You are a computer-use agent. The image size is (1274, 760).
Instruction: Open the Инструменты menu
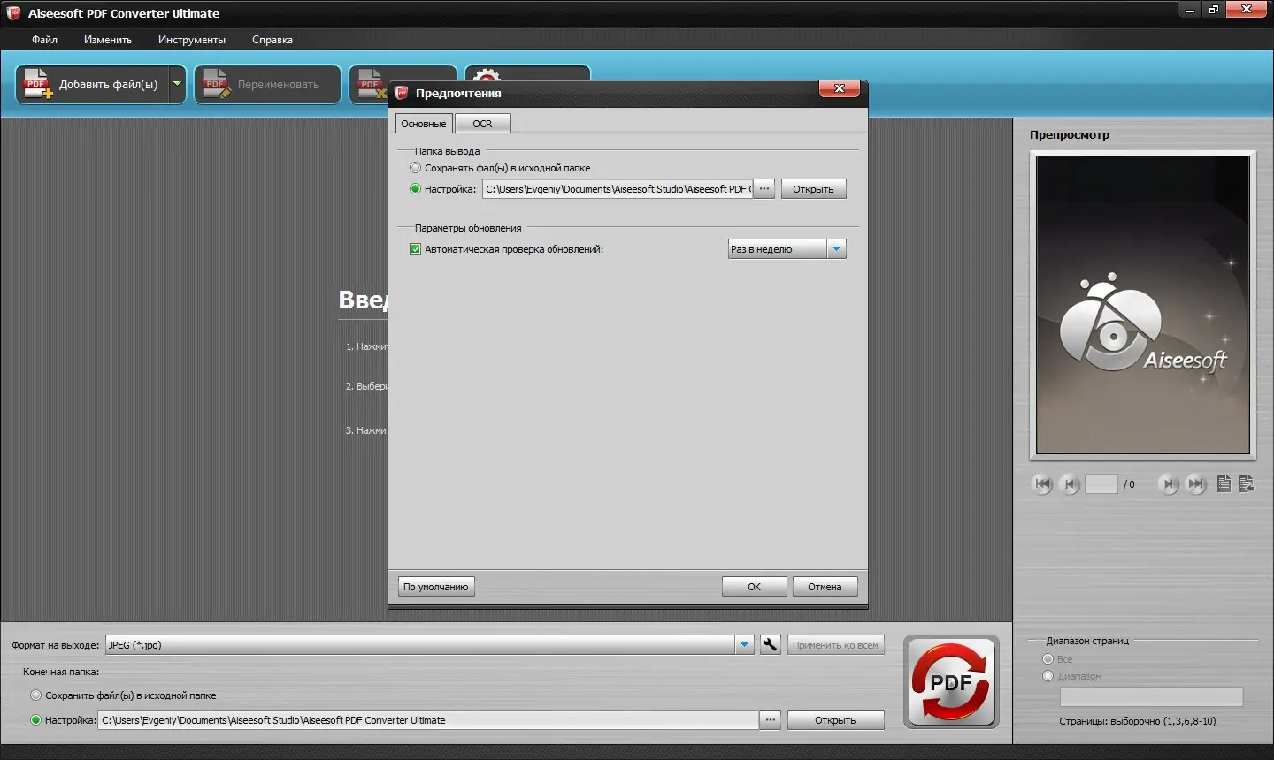click(192, 40)
